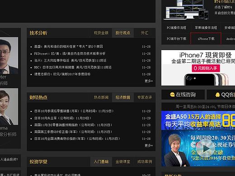
Task: Open 日本10月季调后零售销售(月率) entry
Action: (74, 111)
